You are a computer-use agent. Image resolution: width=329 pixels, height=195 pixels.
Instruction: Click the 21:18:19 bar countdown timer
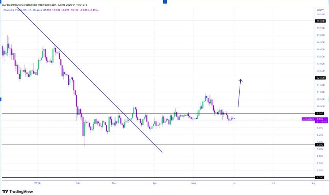coord(322,122)
